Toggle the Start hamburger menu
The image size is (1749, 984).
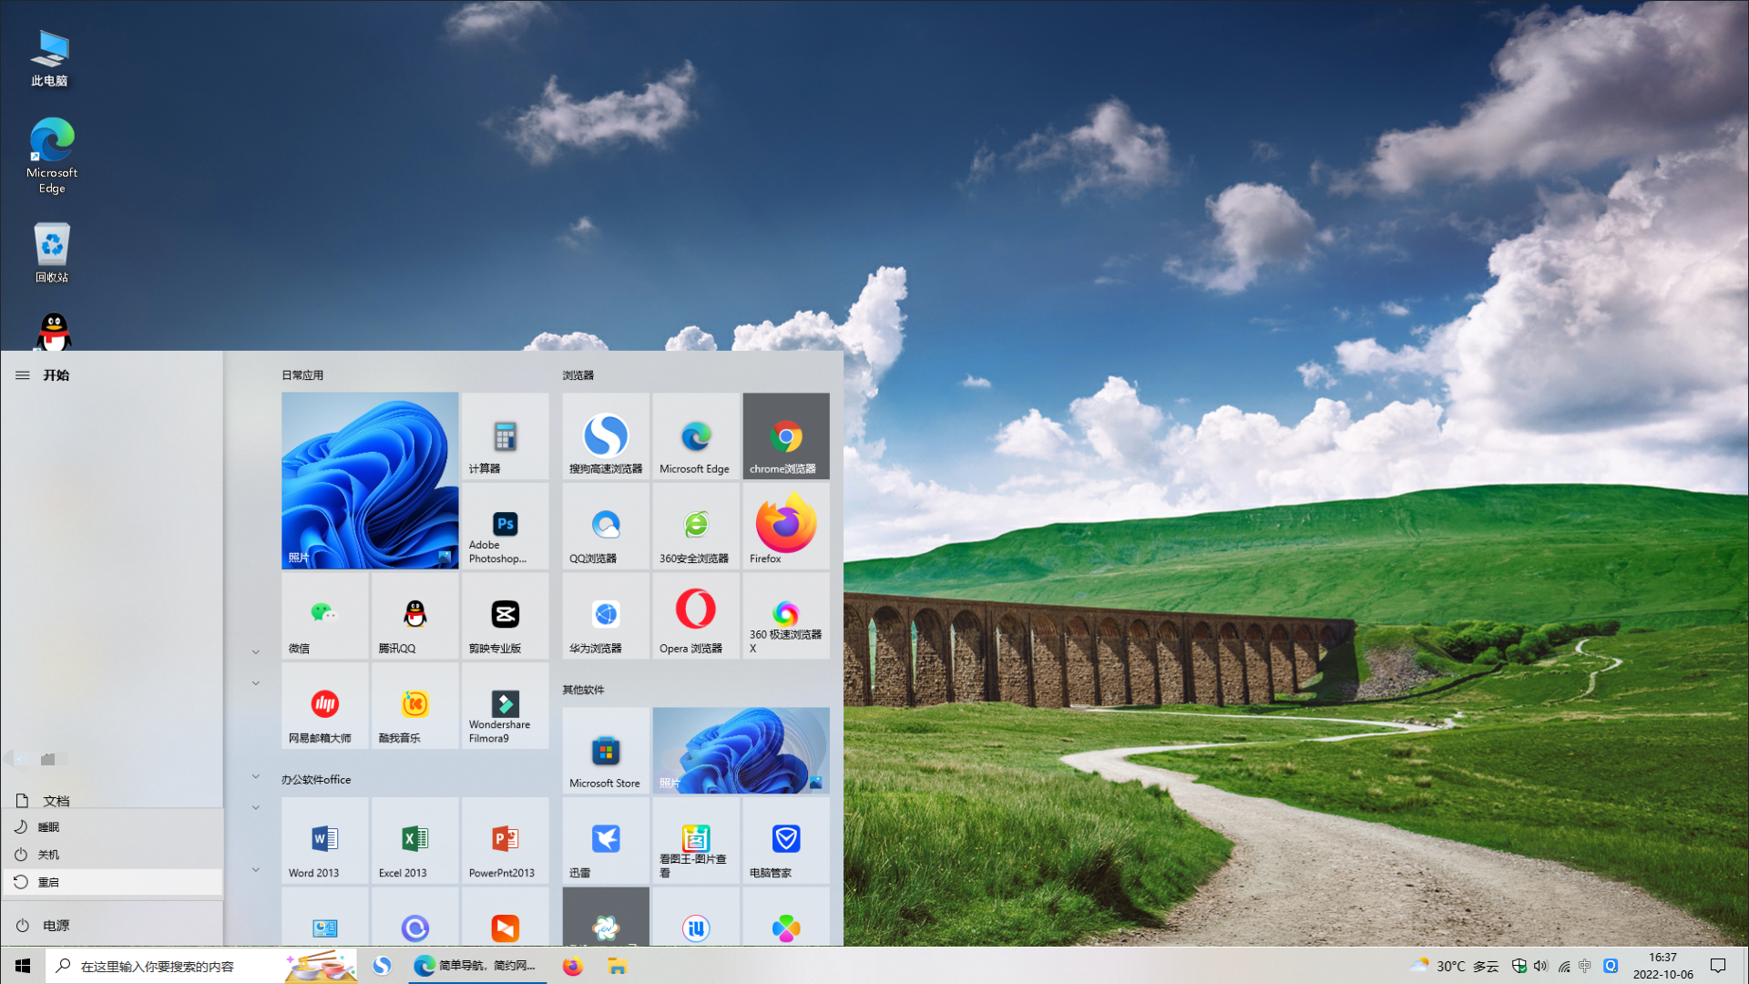click(x=23, y=375)
